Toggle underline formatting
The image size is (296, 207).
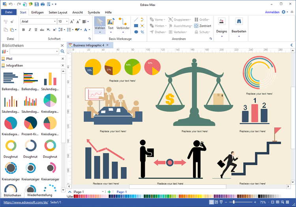pyautogui.click(x=36, y=30)
